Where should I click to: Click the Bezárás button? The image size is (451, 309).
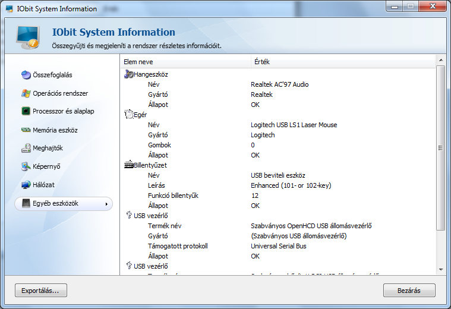tap(409, 291)
